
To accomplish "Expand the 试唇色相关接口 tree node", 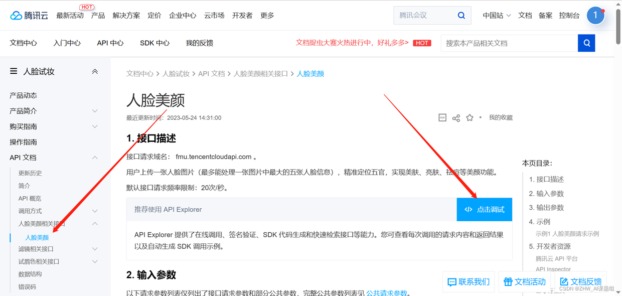I will pos(95,261).
